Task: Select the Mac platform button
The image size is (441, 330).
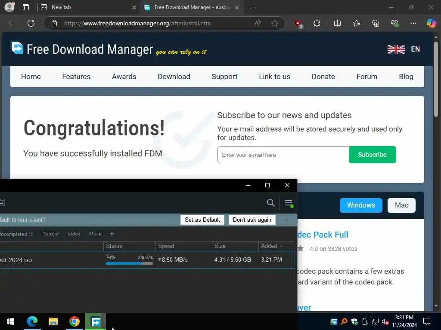Action: (x=401, y=205)
